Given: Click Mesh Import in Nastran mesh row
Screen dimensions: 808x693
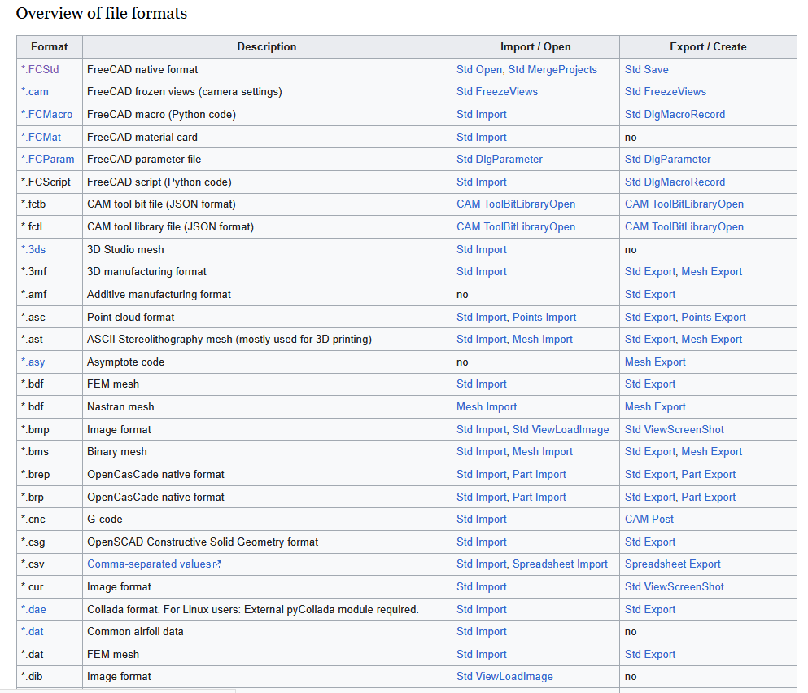Looking at the screenshot, I should click(487, 407).
